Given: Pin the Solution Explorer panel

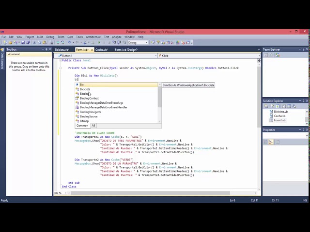Looking at the screenshot, I should click(304, 101).
